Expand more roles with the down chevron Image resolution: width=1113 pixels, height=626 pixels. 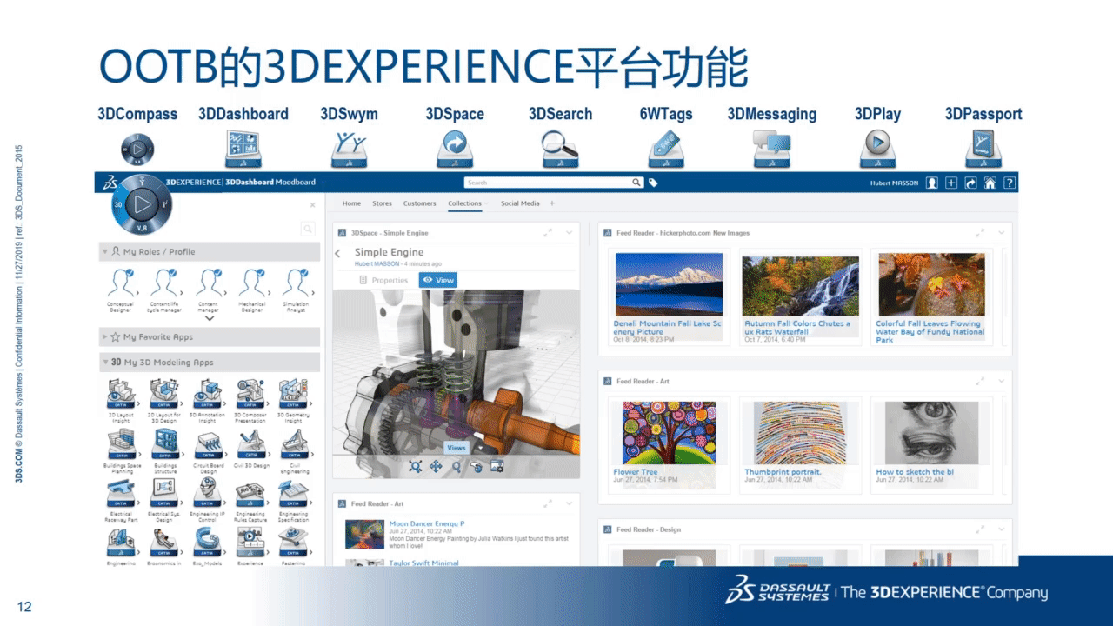(209, 319)
